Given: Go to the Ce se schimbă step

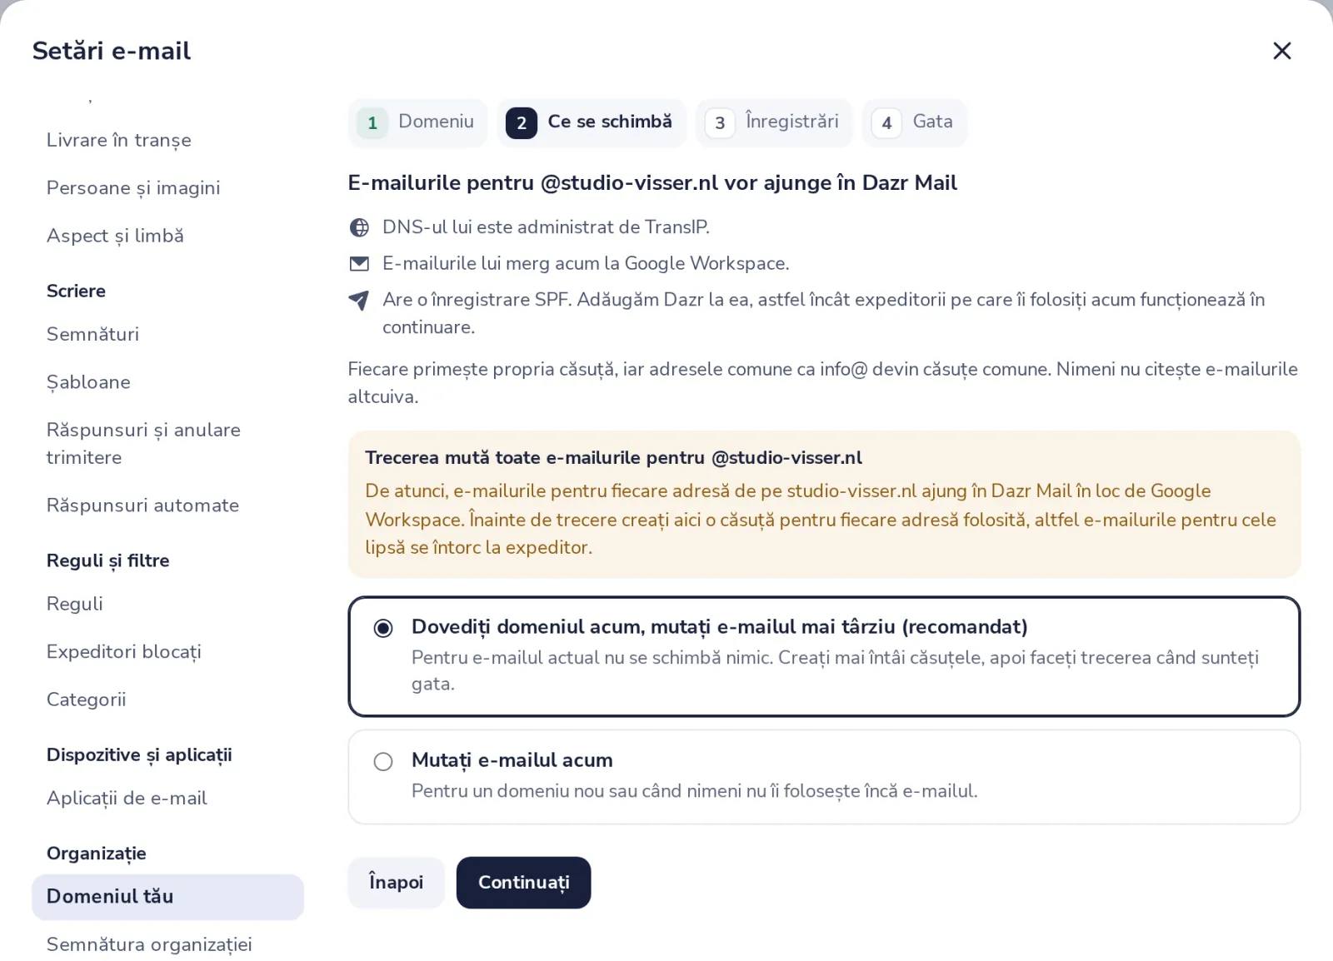Looking at the screenshot, I should click(x=592, y=123).
